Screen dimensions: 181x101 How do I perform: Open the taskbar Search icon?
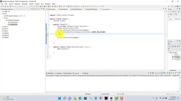pos(65,98)
